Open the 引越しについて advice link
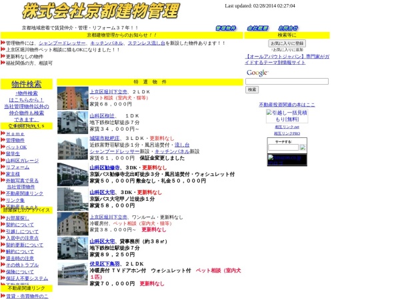This screenshot has height=300, width=400. 22,231
